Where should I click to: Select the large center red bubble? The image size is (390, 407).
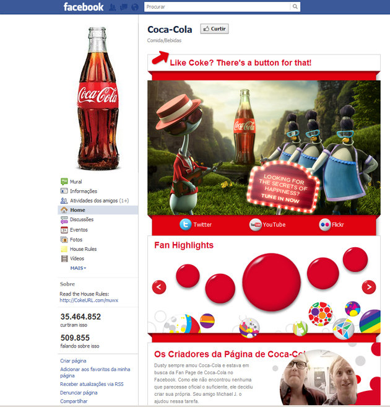(x=272, y=282)
